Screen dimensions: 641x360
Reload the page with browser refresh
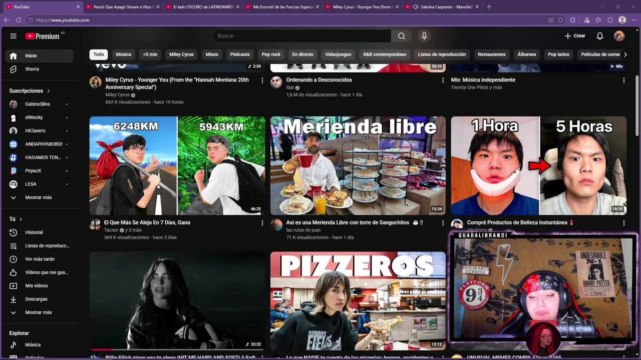pos(19,20)
